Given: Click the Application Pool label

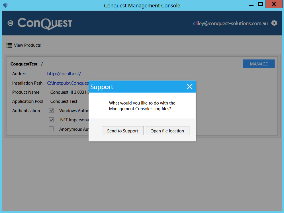Looking at the screenshot, I should pyautogui.click(x=28, y=101).
